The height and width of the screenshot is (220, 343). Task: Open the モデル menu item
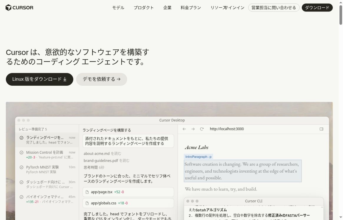point(118,8)
